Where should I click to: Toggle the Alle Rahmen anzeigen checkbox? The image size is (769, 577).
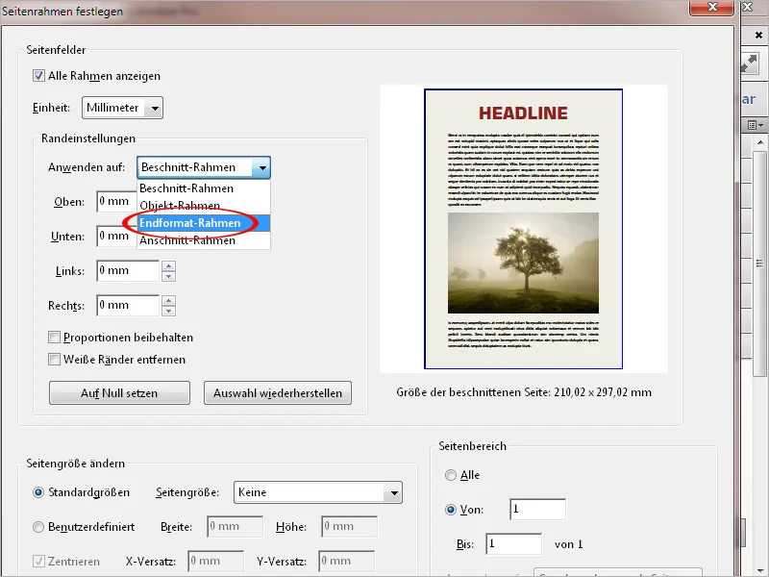click(x=38, y=76)
